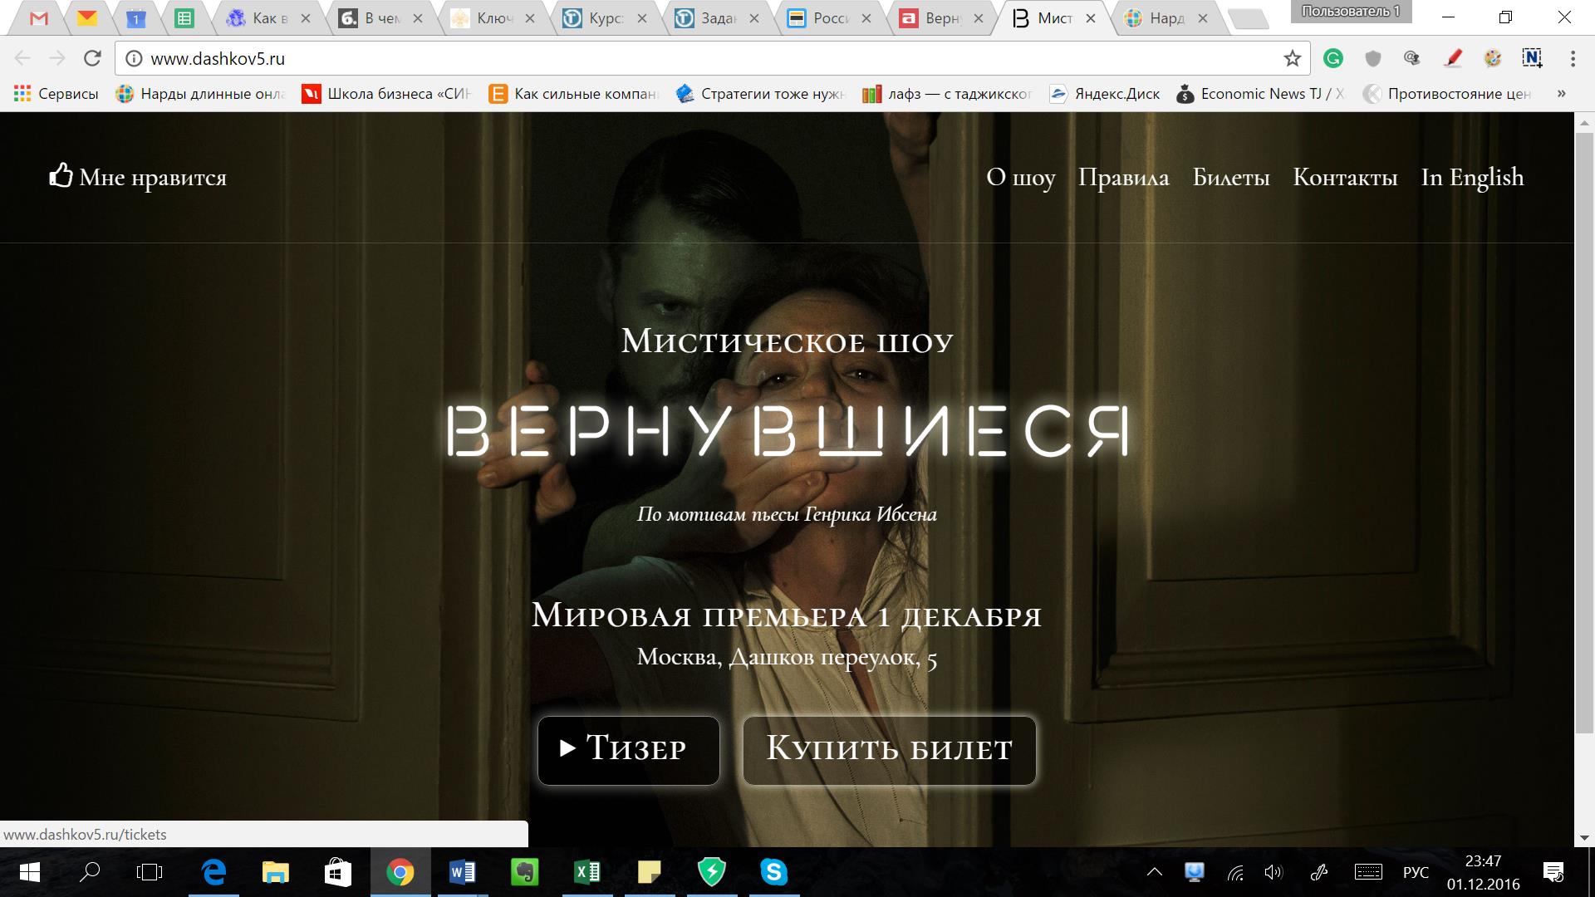The height and width of the screenshot is (897, 1595).
Task: Open the Сервисы apps bookmark
Action: click(x=56, y=94)
